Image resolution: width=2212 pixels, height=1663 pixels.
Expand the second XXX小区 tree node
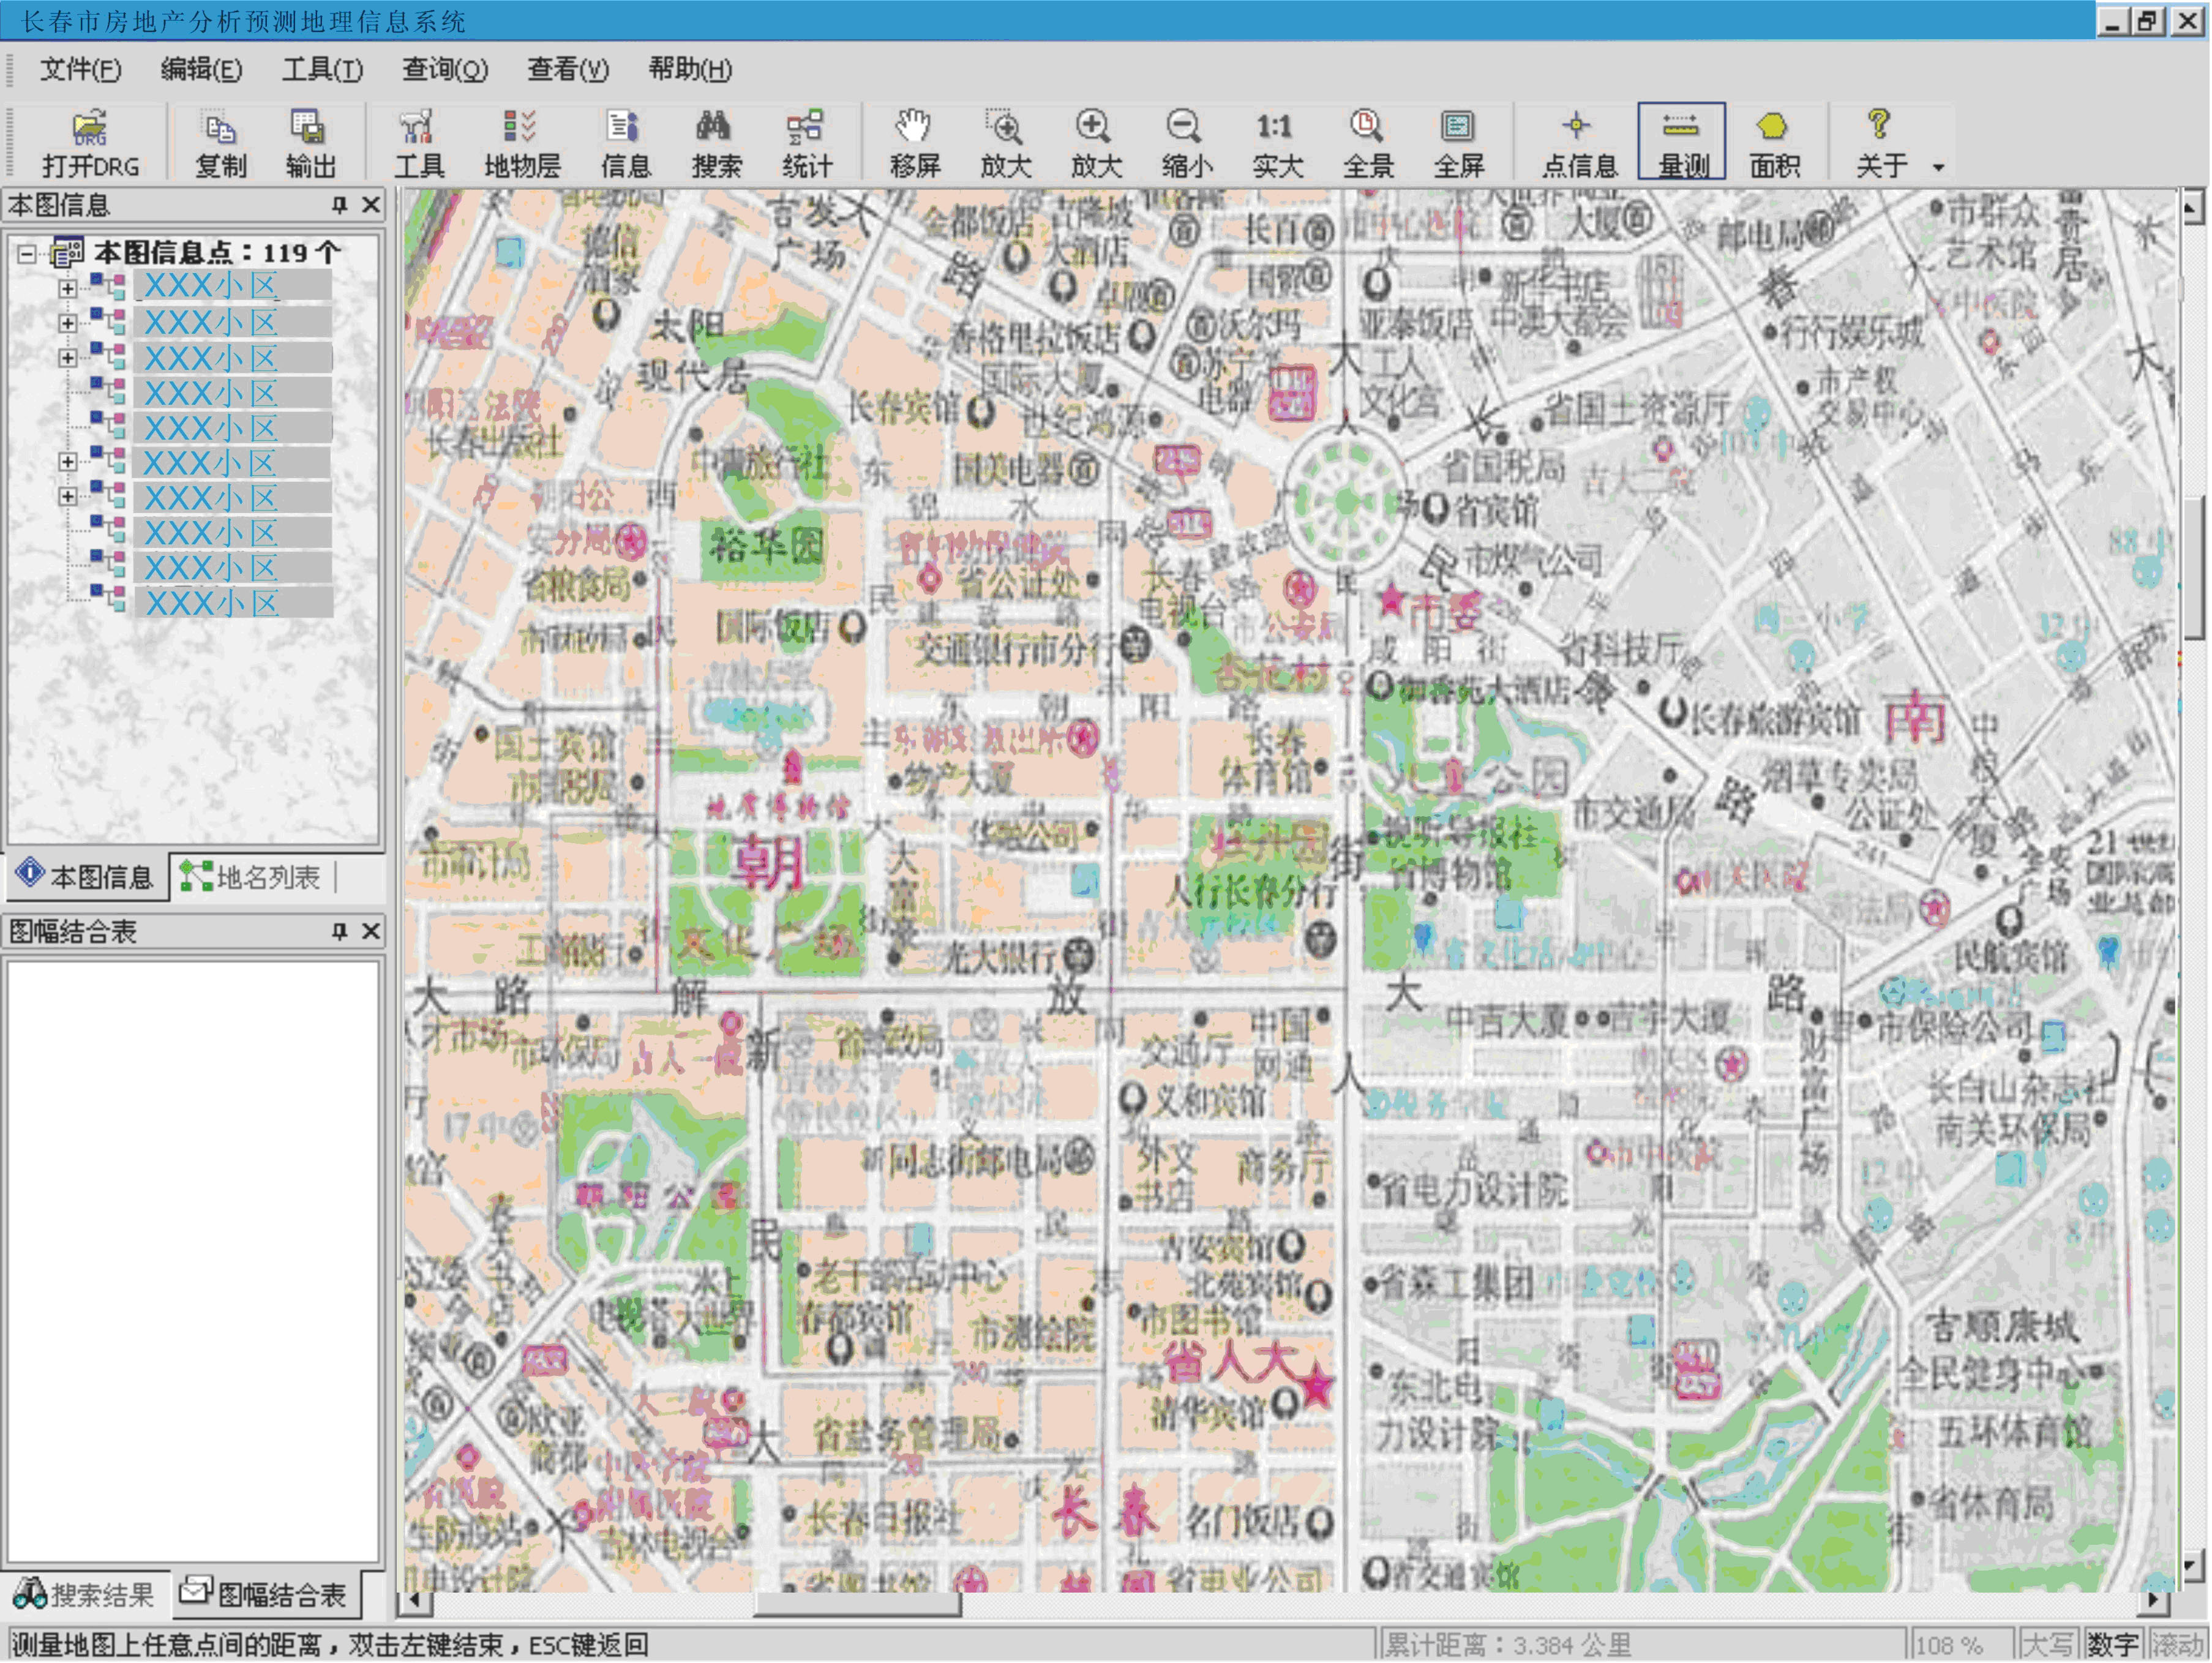coord(67,323)
